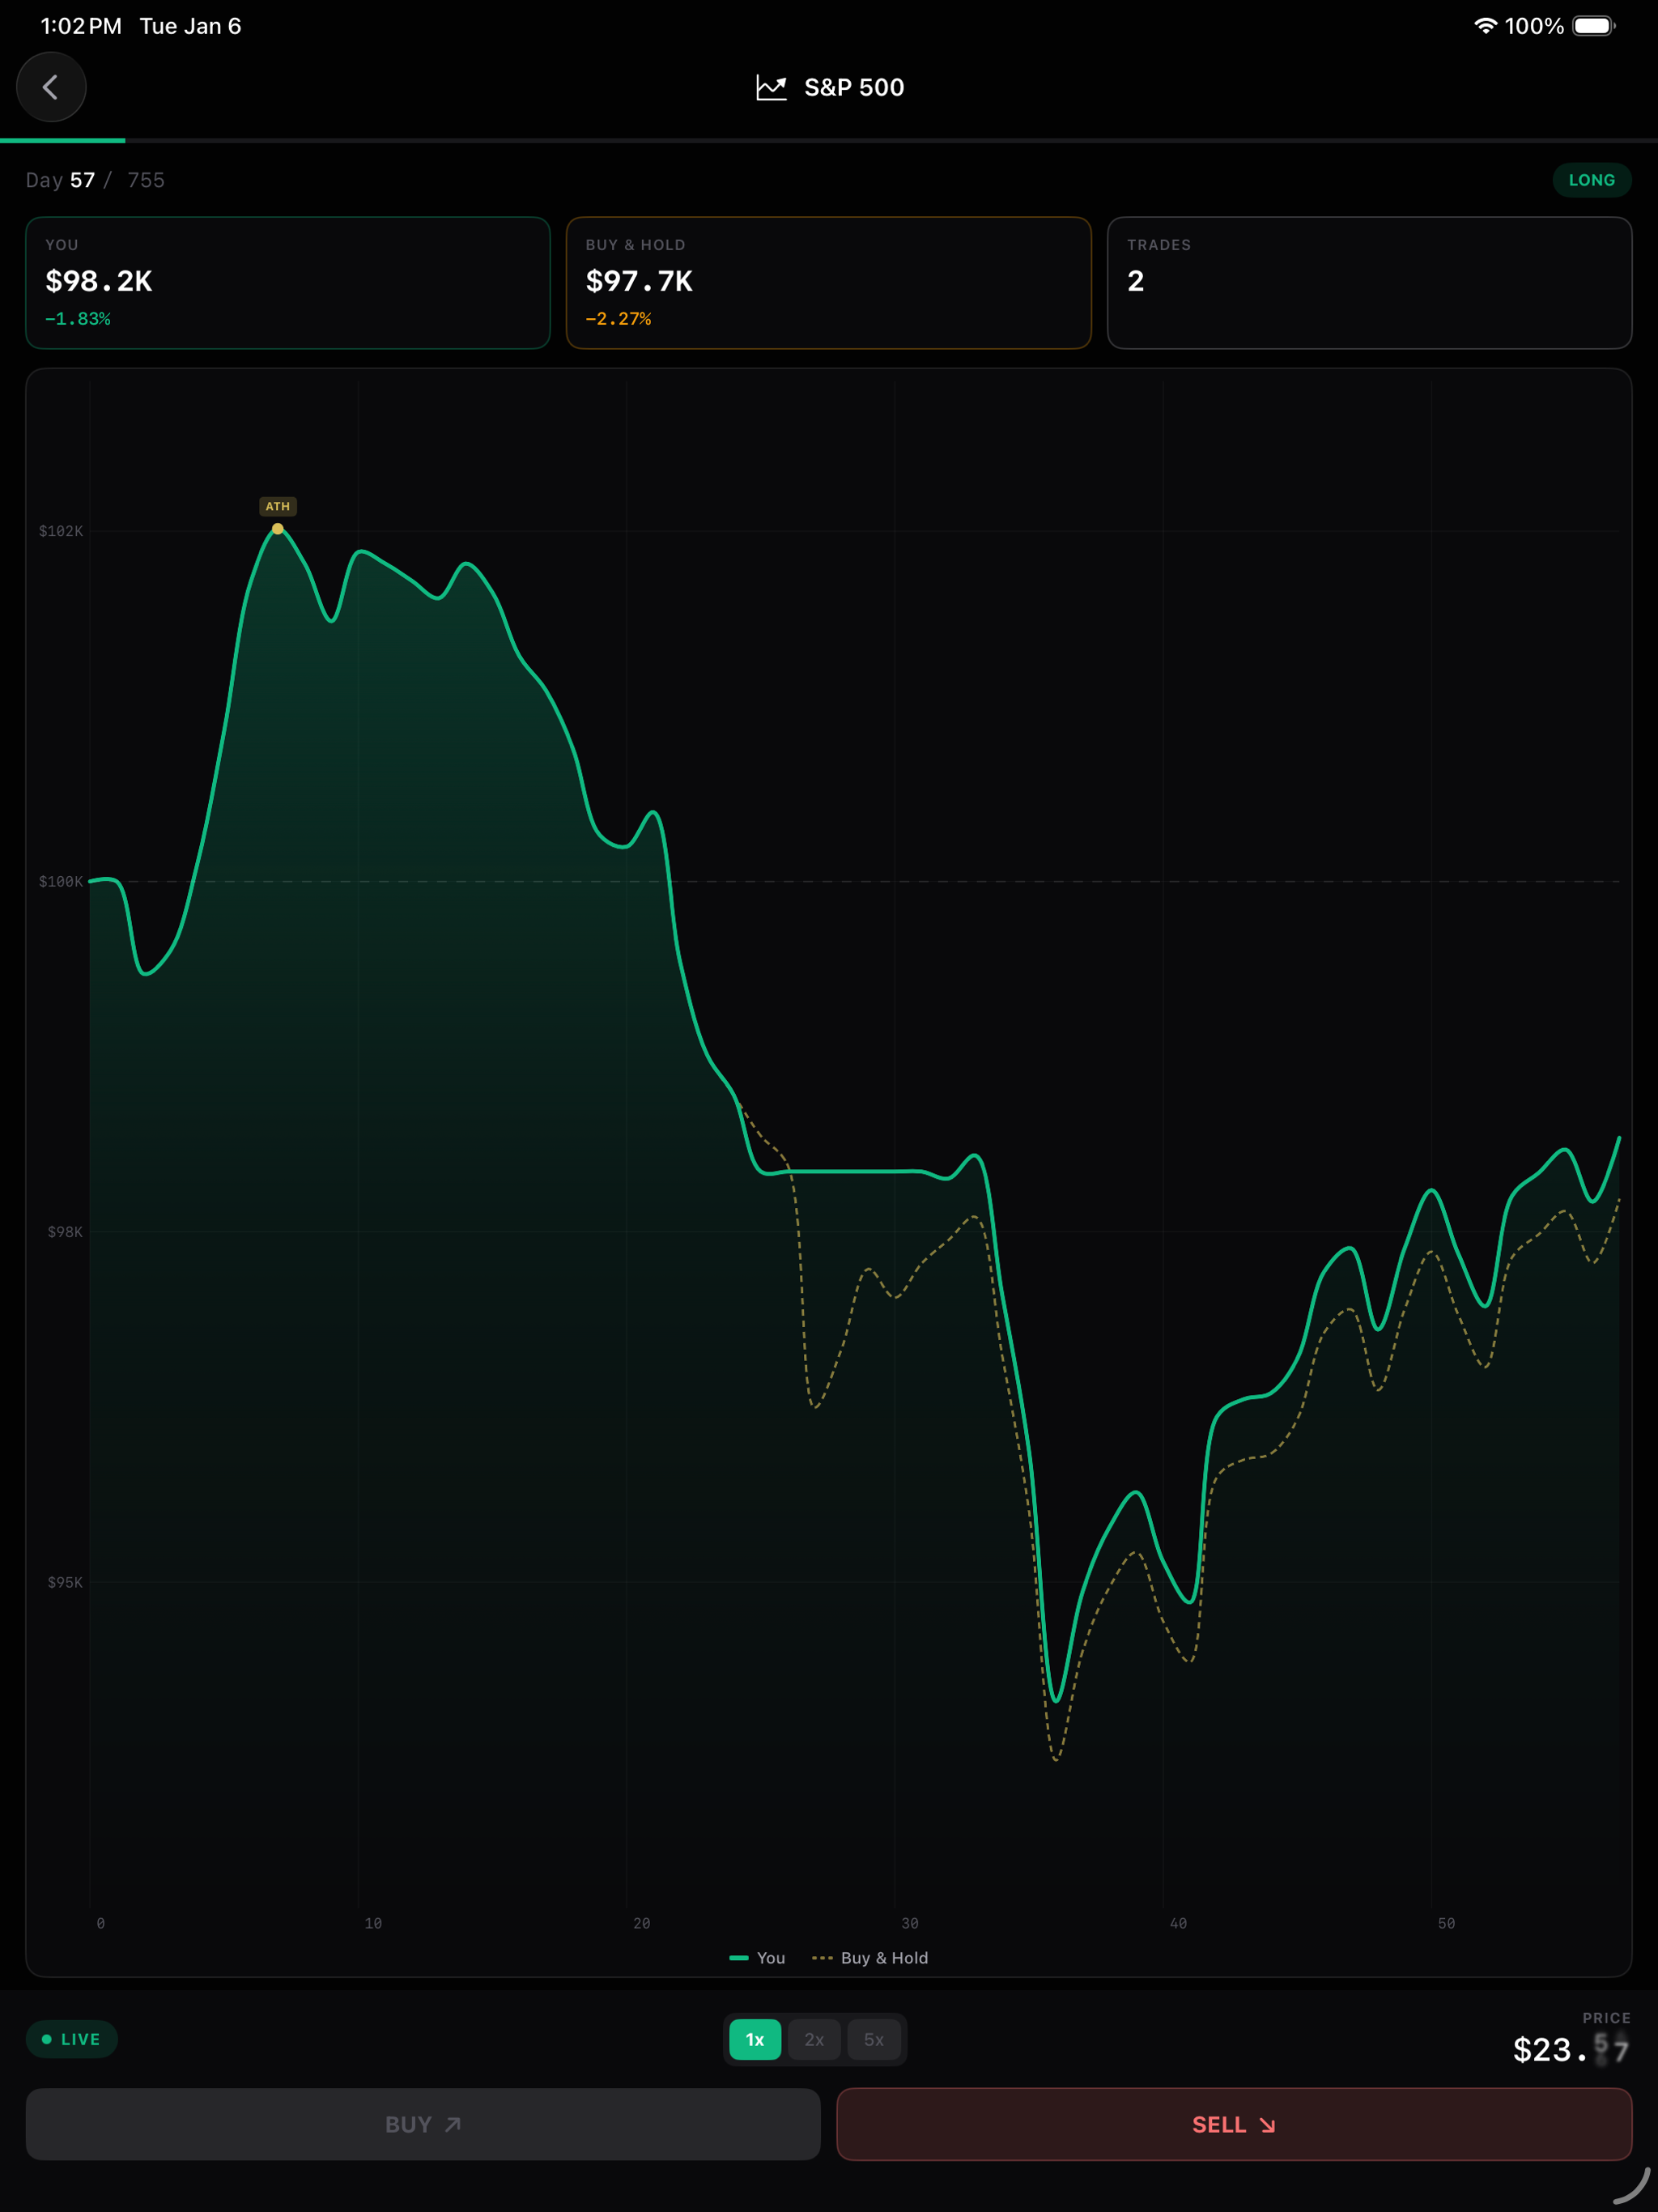The height and width of the screenshot is (2212, 1658).
Task: Click the chart icon beside S&P 500
Action: tap(771, 88)
